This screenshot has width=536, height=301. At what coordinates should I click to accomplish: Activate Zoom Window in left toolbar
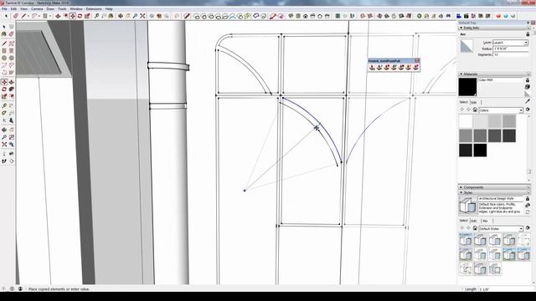(x=11, y=137)
